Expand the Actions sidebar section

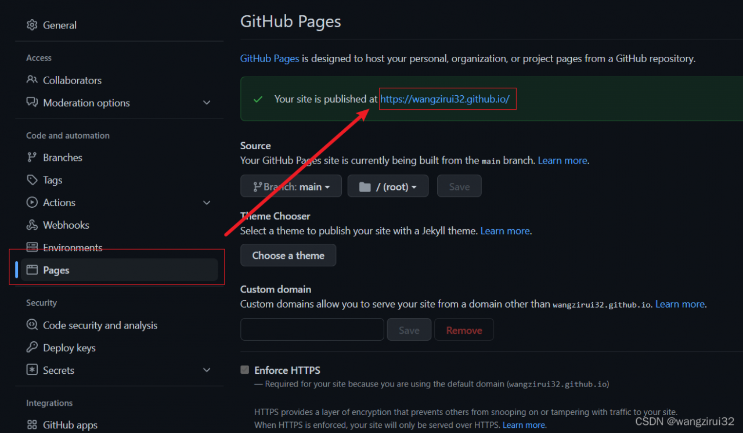tap(207, 202)
